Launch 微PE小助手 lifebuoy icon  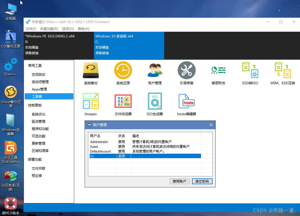point(11,206)
